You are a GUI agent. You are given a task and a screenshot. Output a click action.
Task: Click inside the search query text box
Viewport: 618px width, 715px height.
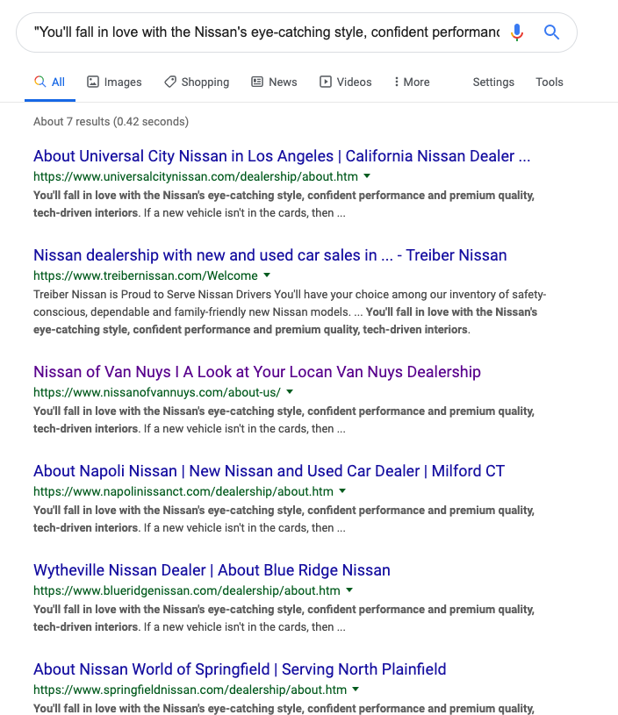coord(263,32)
